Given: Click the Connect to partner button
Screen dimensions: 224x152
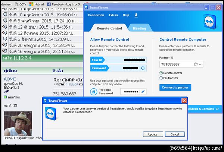Looking at the screenshot, I should 175,88.
